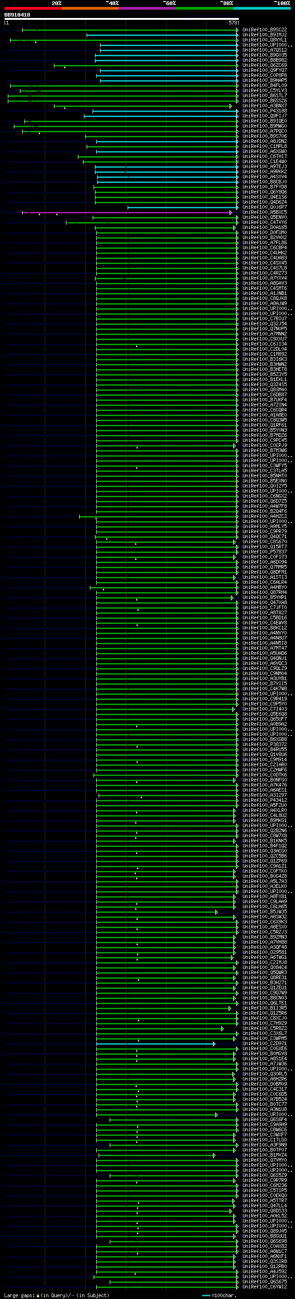Select label UniRef100_Q65UF7
Screen dimensions: 295x1299
(264, 719)
